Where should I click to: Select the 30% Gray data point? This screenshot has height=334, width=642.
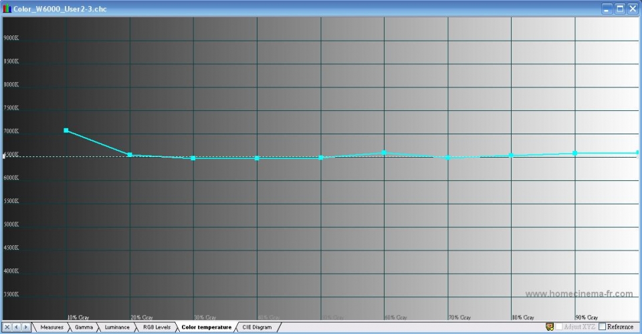coord(193,158)
